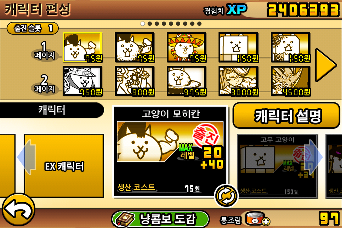Select the sombrero cat in the lineup

point(186,47)
